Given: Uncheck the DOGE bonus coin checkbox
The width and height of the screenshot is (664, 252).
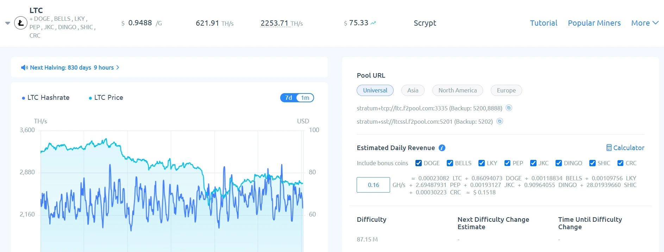Looking at the screenshot, I should (419, 163).
